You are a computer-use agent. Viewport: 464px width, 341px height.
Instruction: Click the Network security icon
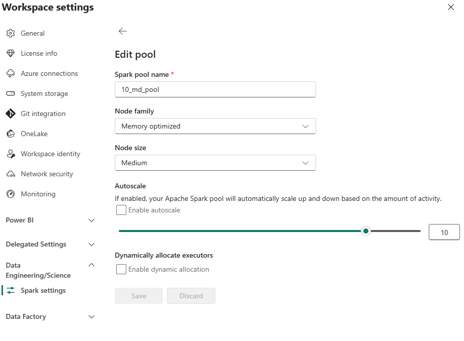tap(11, 174)
